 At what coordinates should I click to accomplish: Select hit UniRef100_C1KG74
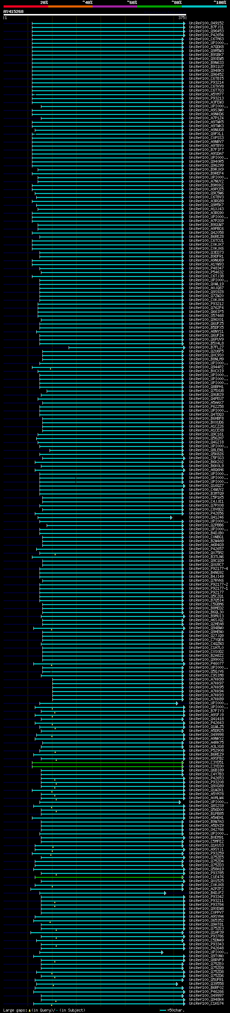(206, 1004)
